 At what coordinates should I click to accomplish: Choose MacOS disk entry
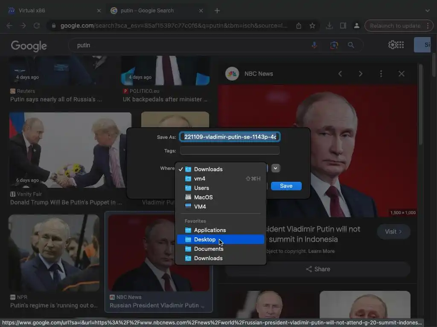click(x=220, y=197)
